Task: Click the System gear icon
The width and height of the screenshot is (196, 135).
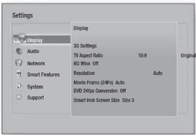Action: [x=19, y=86]
